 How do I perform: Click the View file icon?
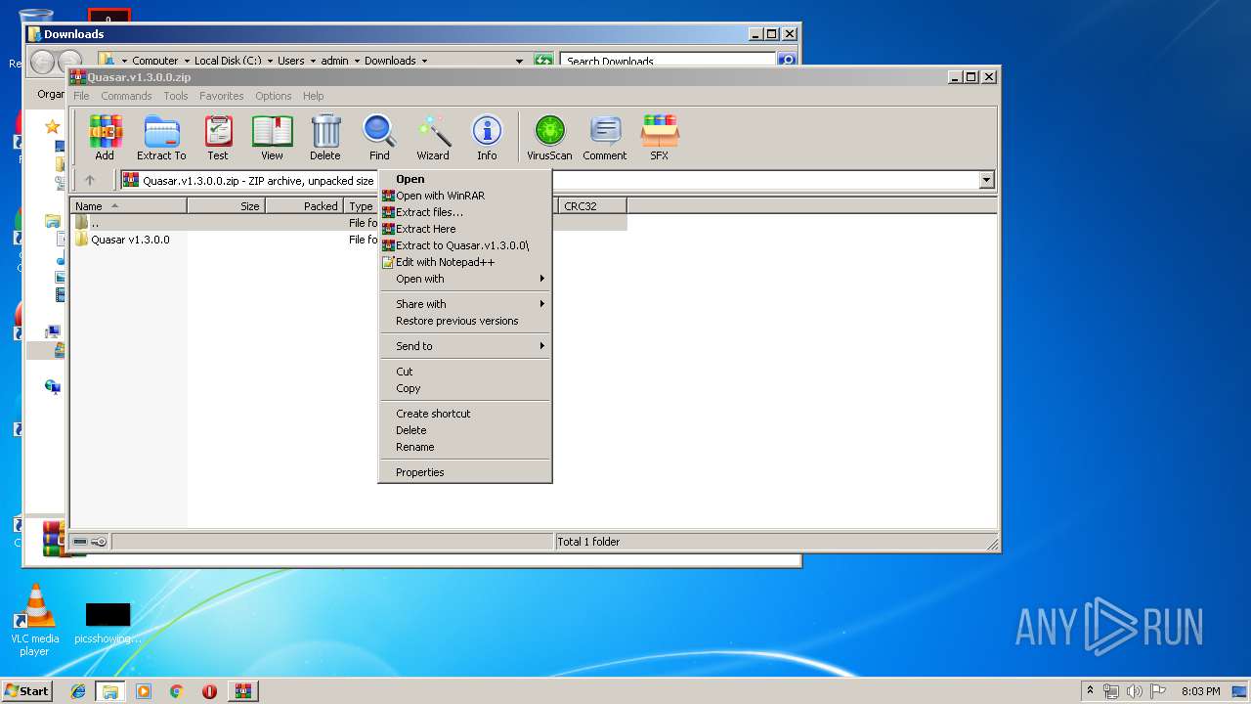272,138
